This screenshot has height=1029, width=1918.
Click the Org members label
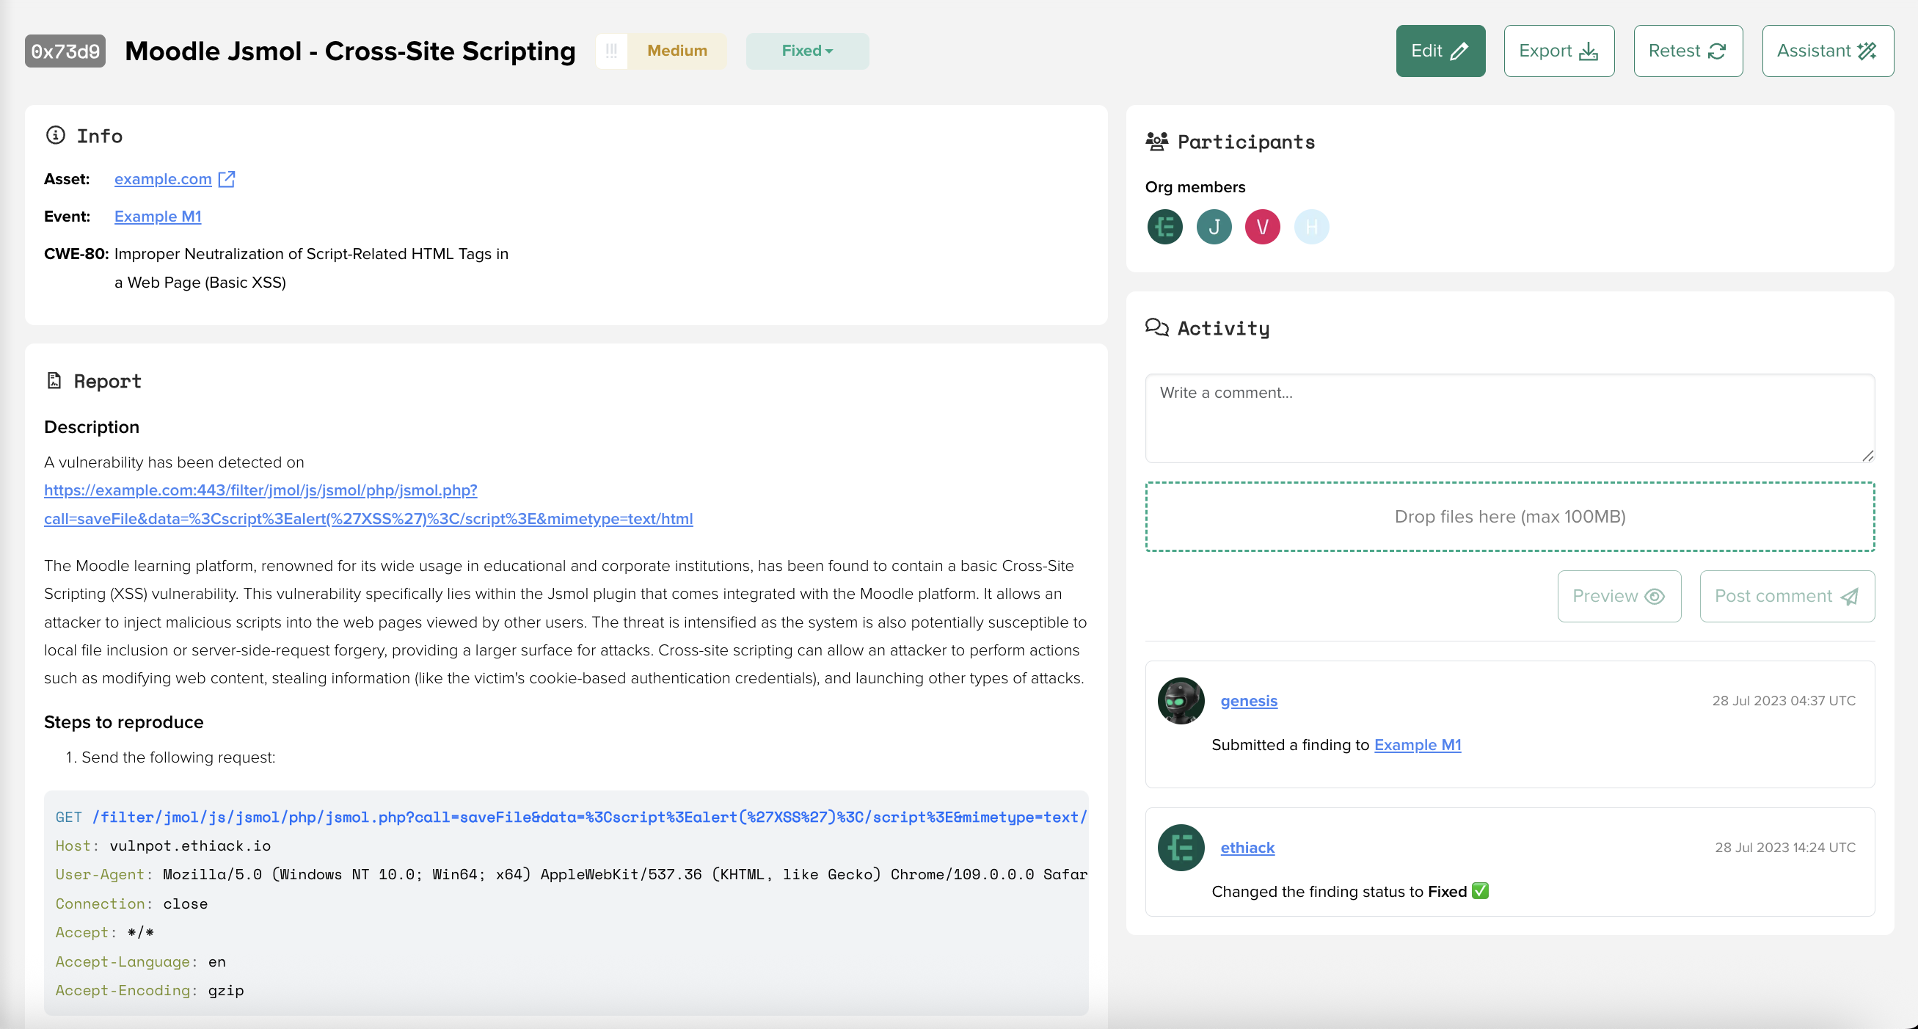[1195, 187]
